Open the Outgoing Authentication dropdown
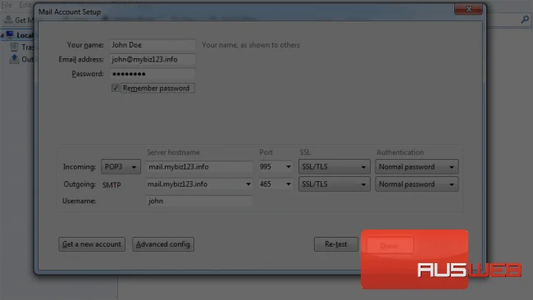This screenshot has width=533, height=300. pyautogui.click(x=417, y=184)
